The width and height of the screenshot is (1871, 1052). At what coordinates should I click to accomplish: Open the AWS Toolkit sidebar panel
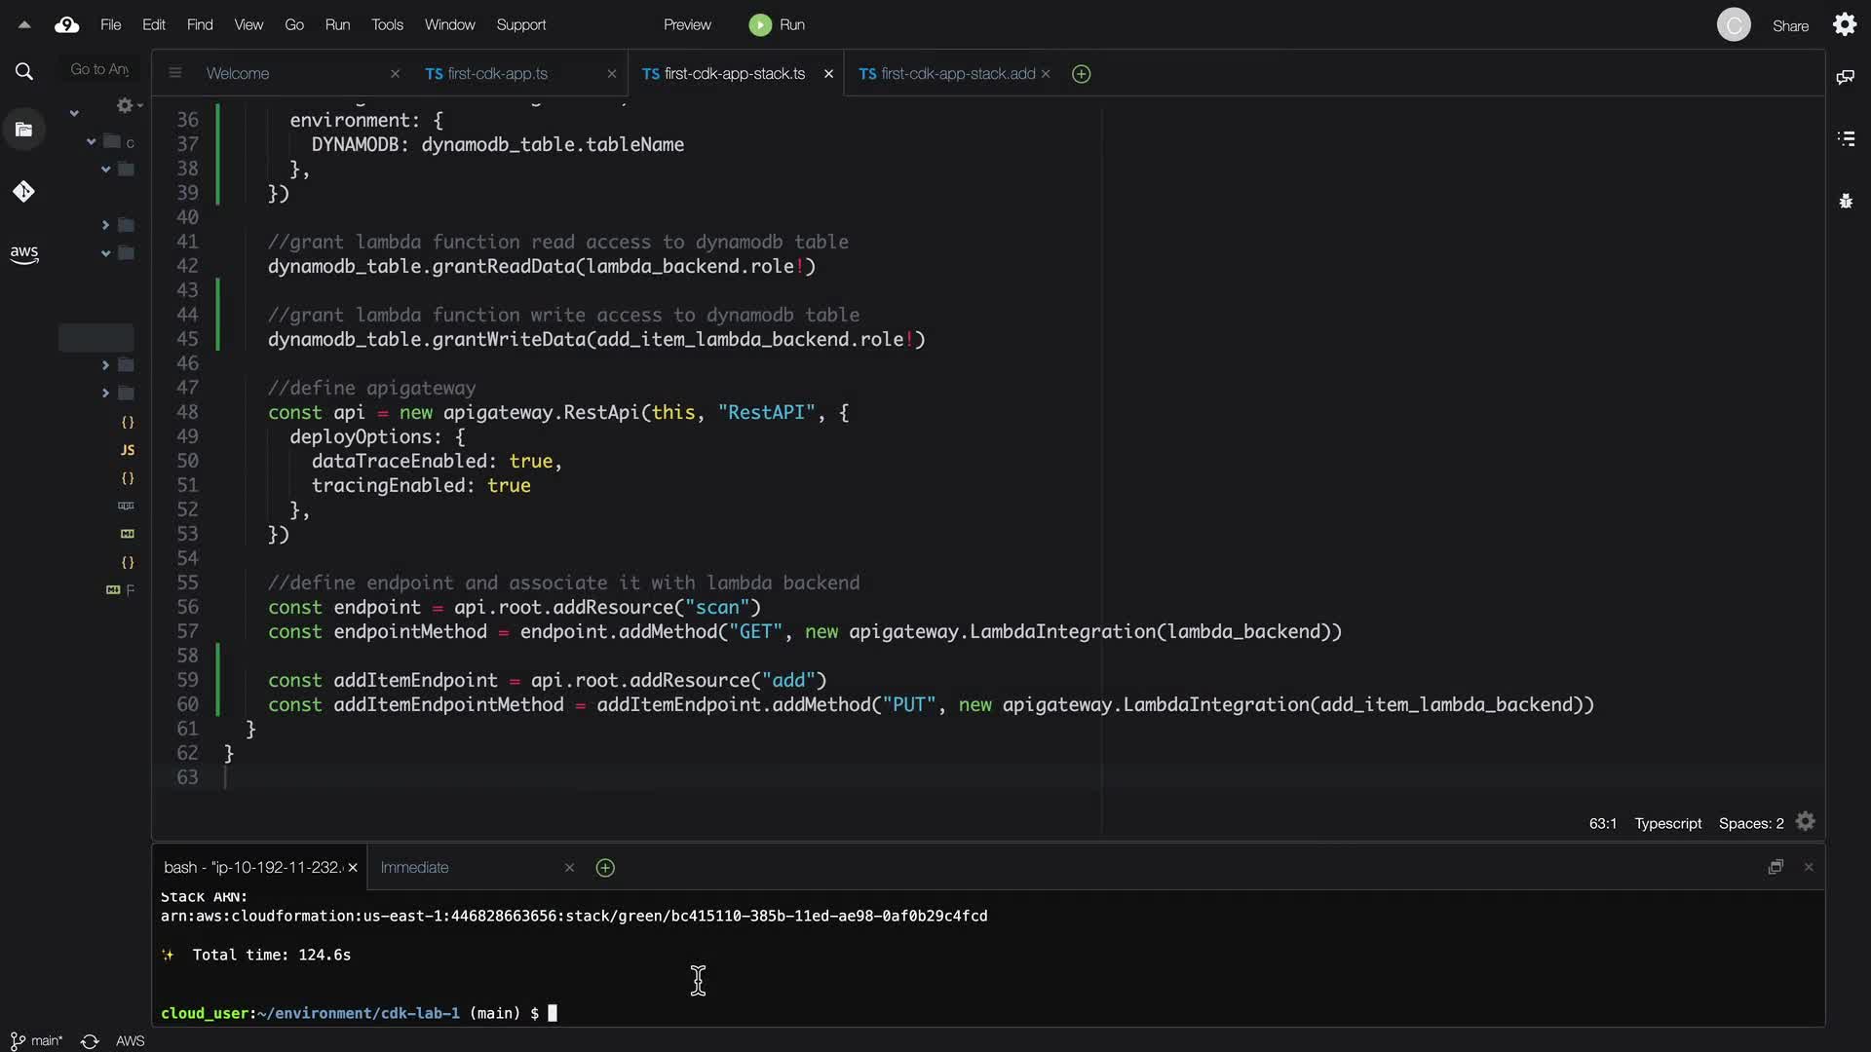tap(24, 254)
